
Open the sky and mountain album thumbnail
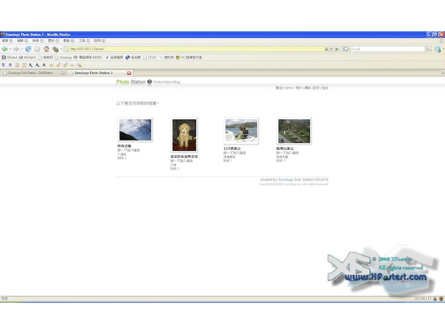[135, 130]
